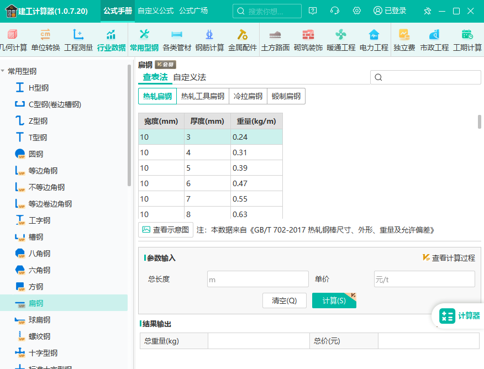Select H型钢 in the sidebar tree
484x369 pixels.
[38, 88]
